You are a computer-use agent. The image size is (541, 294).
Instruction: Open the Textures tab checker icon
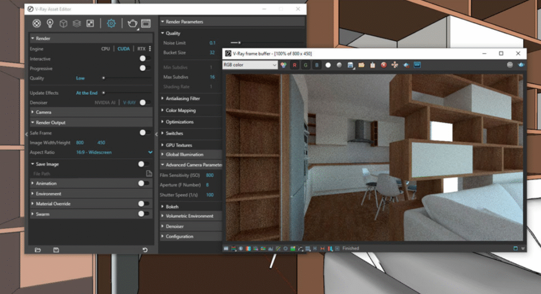[x=90, y=23]
